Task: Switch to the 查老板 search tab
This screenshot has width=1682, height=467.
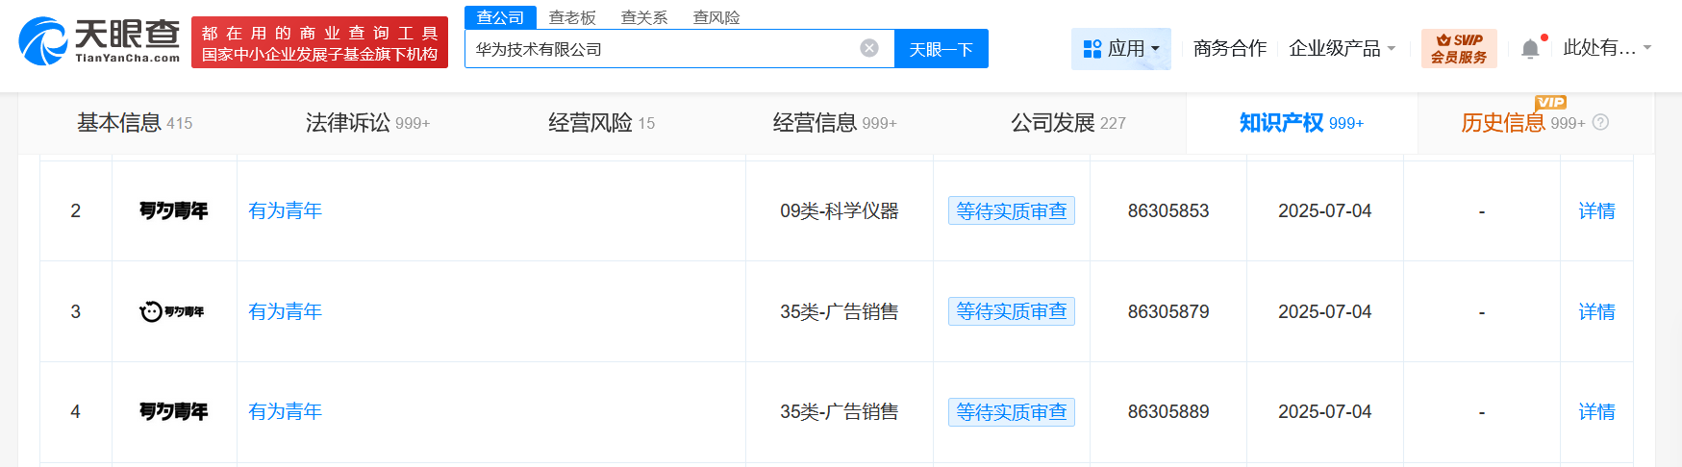Action: [x=572, y=17]
